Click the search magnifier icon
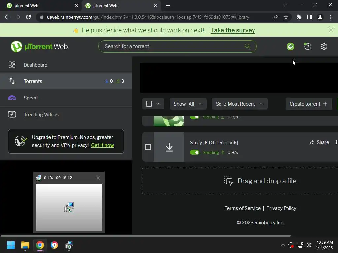 pos(247,46)
